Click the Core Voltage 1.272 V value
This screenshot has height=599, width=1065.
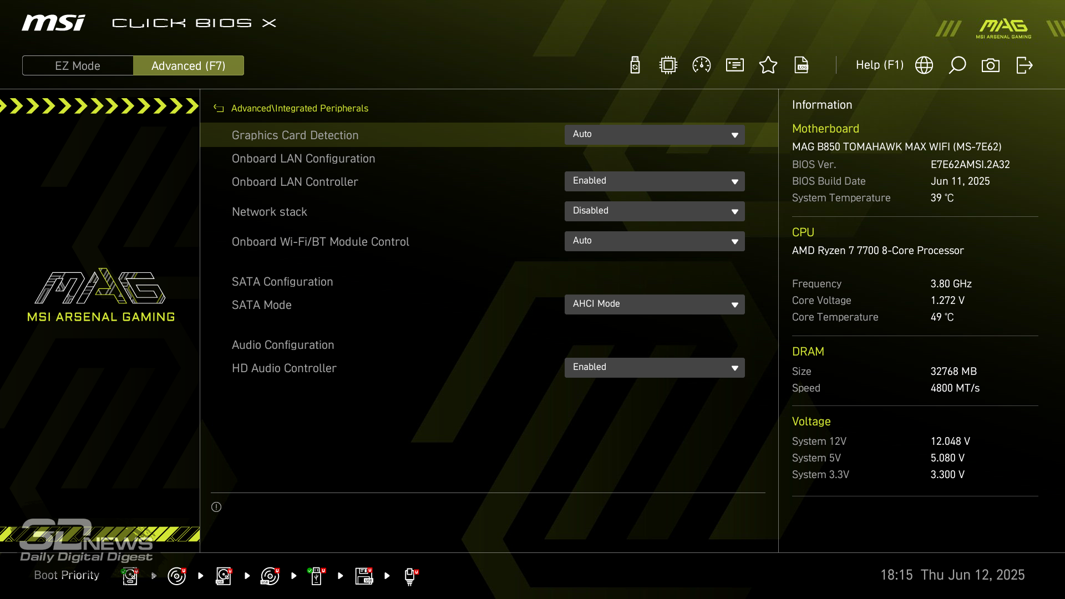947,301
